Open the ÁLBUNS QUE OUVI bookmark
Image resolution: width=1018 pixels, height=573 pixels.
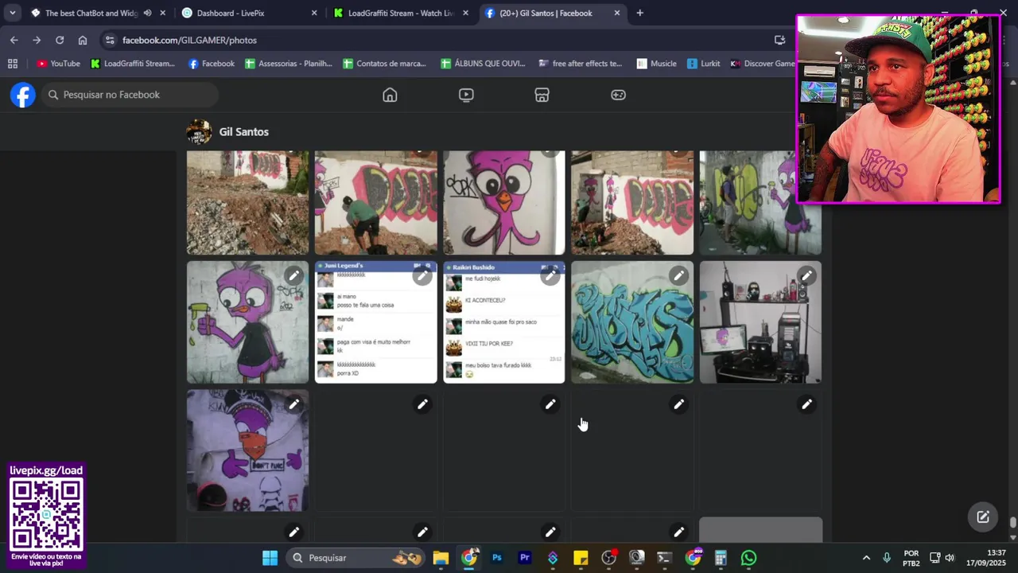(x=483, y=64)
